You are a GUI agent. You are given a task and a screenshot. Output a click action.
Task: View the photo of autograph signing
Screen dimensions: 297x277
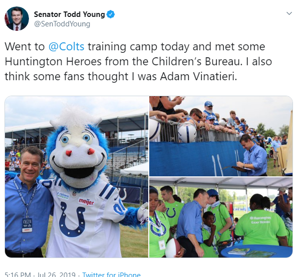tap(221, 136)
